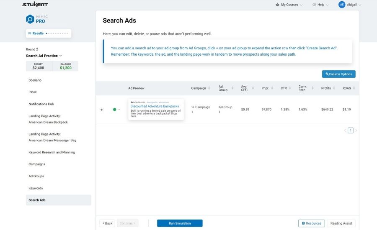Viewport: 377px width, 230px height.
Task: Open My Courses dropdown
Action: coord(289,5)
